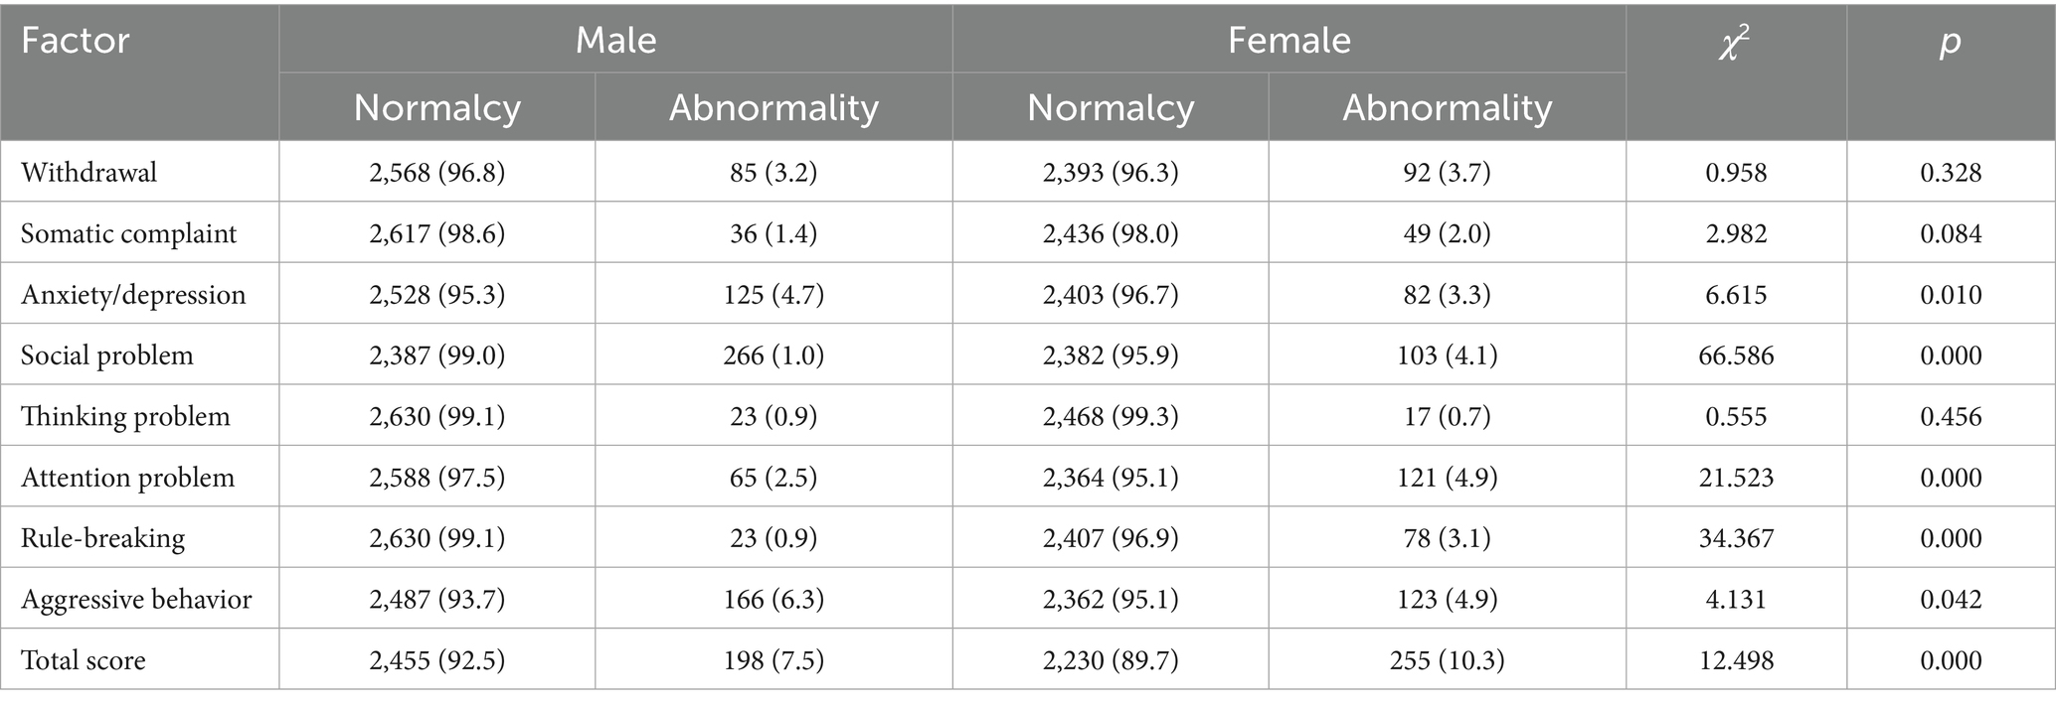Click Female Abnormality subheader

click(1447, 107)
